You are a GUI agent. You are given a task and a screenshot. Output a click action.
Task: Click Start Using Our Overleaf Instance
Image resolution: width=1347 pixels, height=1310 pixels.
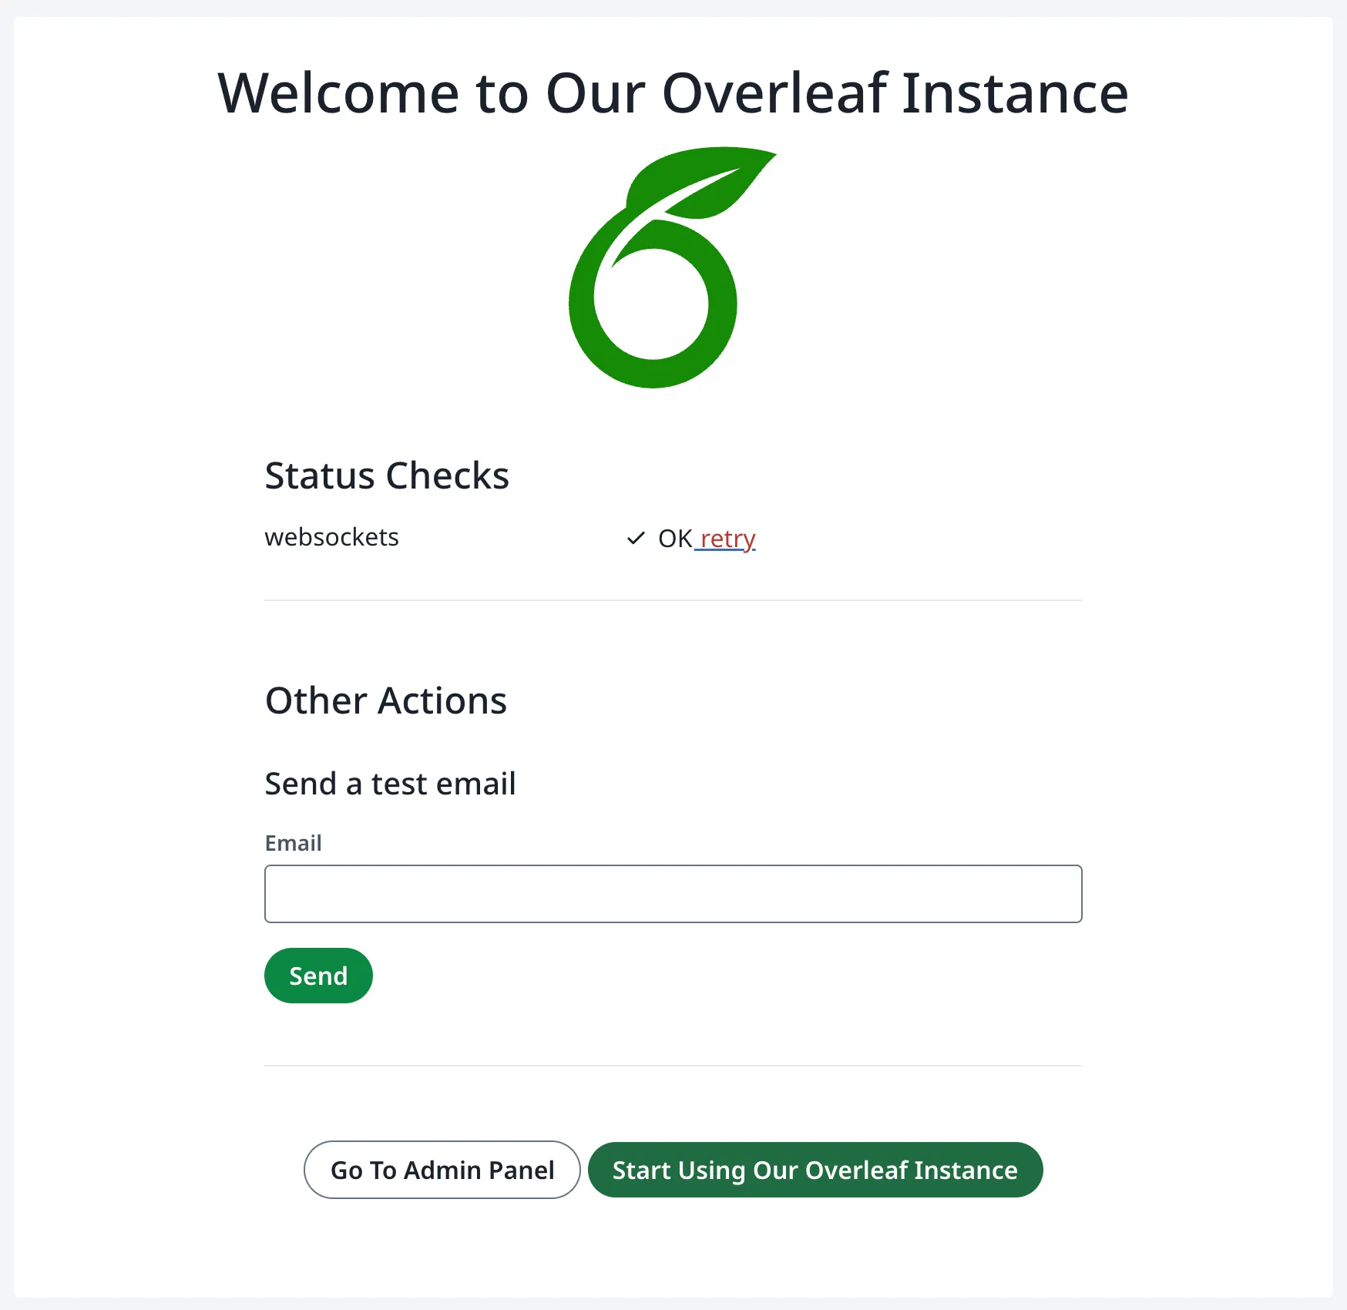pos(815,1170)
